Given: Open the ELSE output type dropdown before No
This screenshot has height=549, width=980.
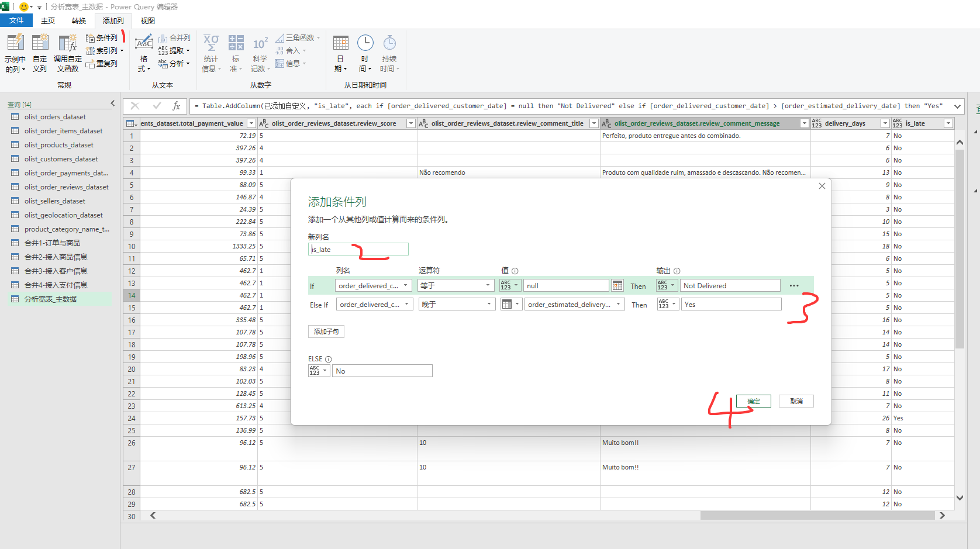Looking at the screenshot, I should coord(319,371).
